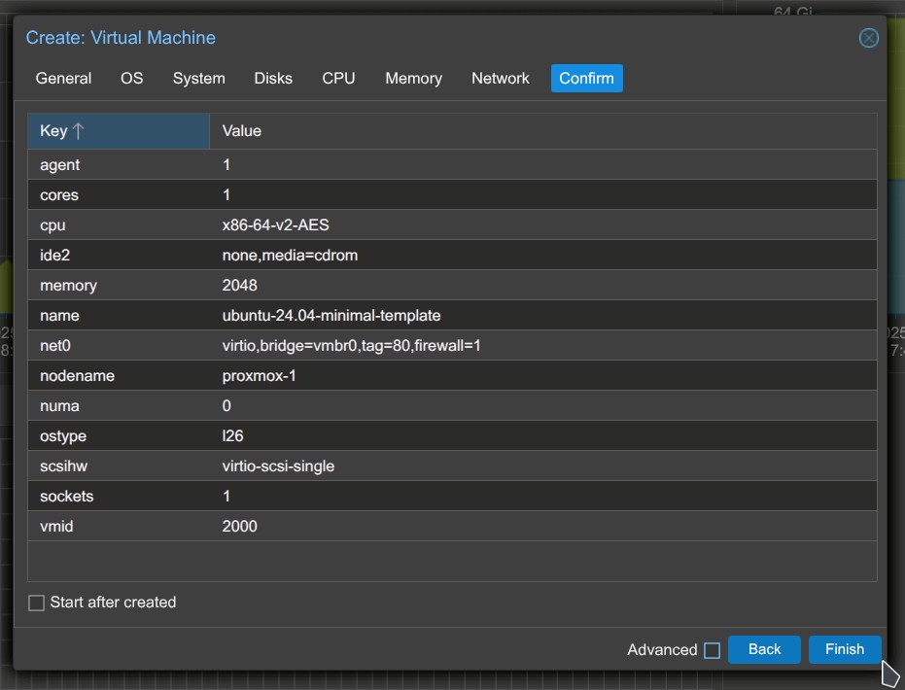
Task: Sort by the Key column header
Action: tap(119, 131)
